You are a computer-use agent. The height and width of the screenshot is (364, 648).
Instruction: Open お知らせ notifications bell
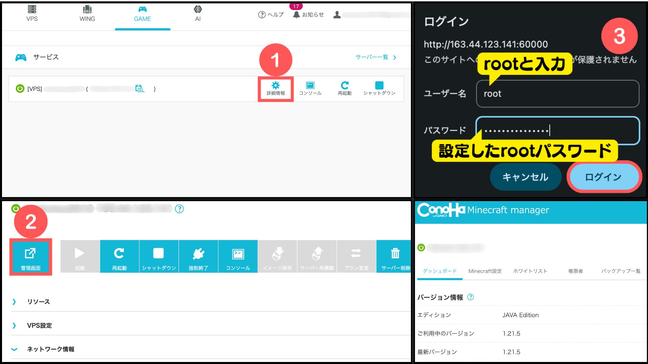pyautogui.click(x=308, y=15)
